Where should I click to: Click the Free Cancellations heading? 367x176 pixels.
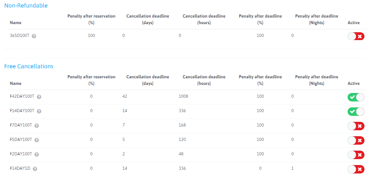pyautogui.click(x=29, y=66)
